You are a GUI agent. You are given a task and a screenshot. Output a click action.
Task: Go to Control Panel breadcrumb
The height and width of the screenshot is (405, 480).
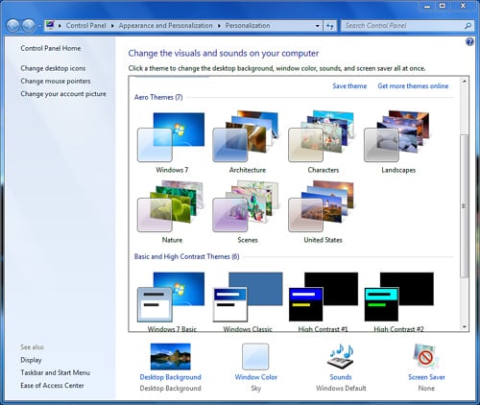[85, 26]
